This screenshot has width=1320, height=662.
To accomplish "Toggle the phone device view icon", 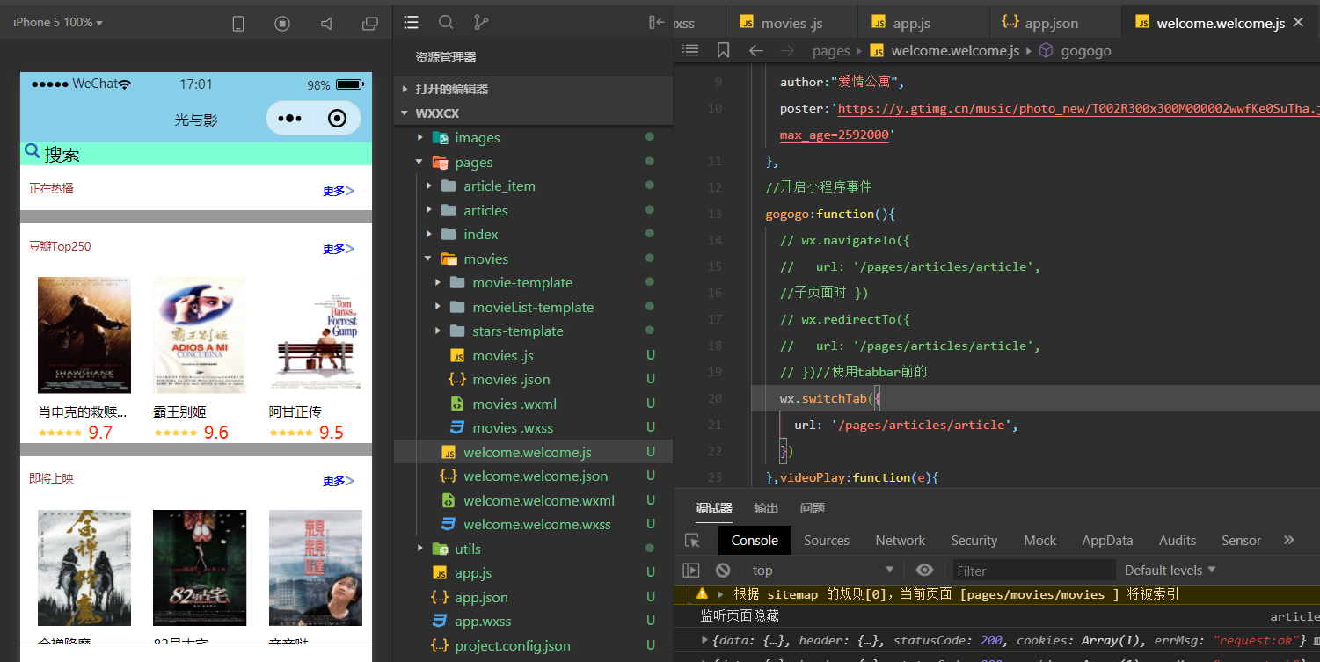I will pyautogui.click(x=238, y=24).
